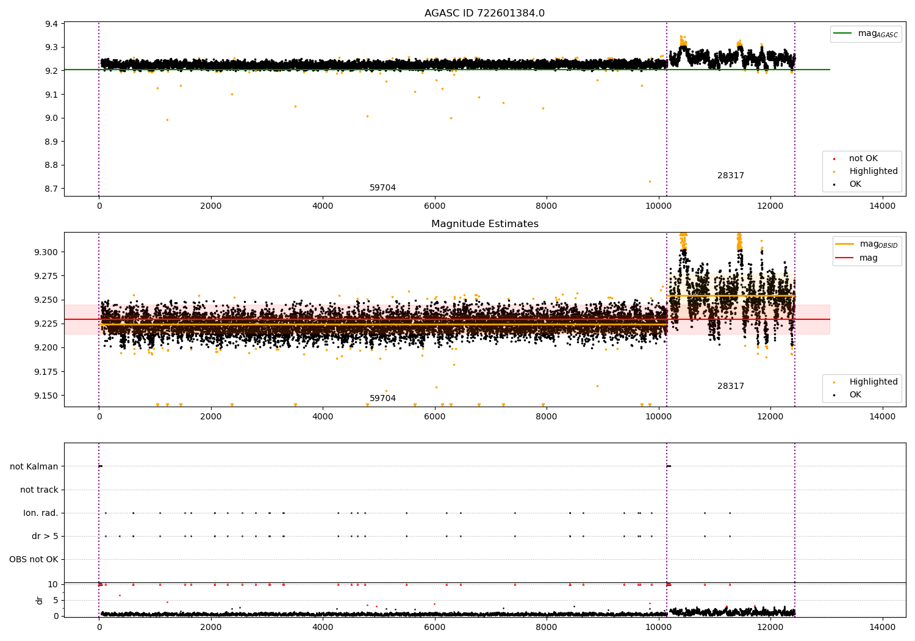Click x-axis tick '2000' under the Magnitude Estimates plot
Image resolution: width=915 pixels, height=641 pixels.
[211, 416]
